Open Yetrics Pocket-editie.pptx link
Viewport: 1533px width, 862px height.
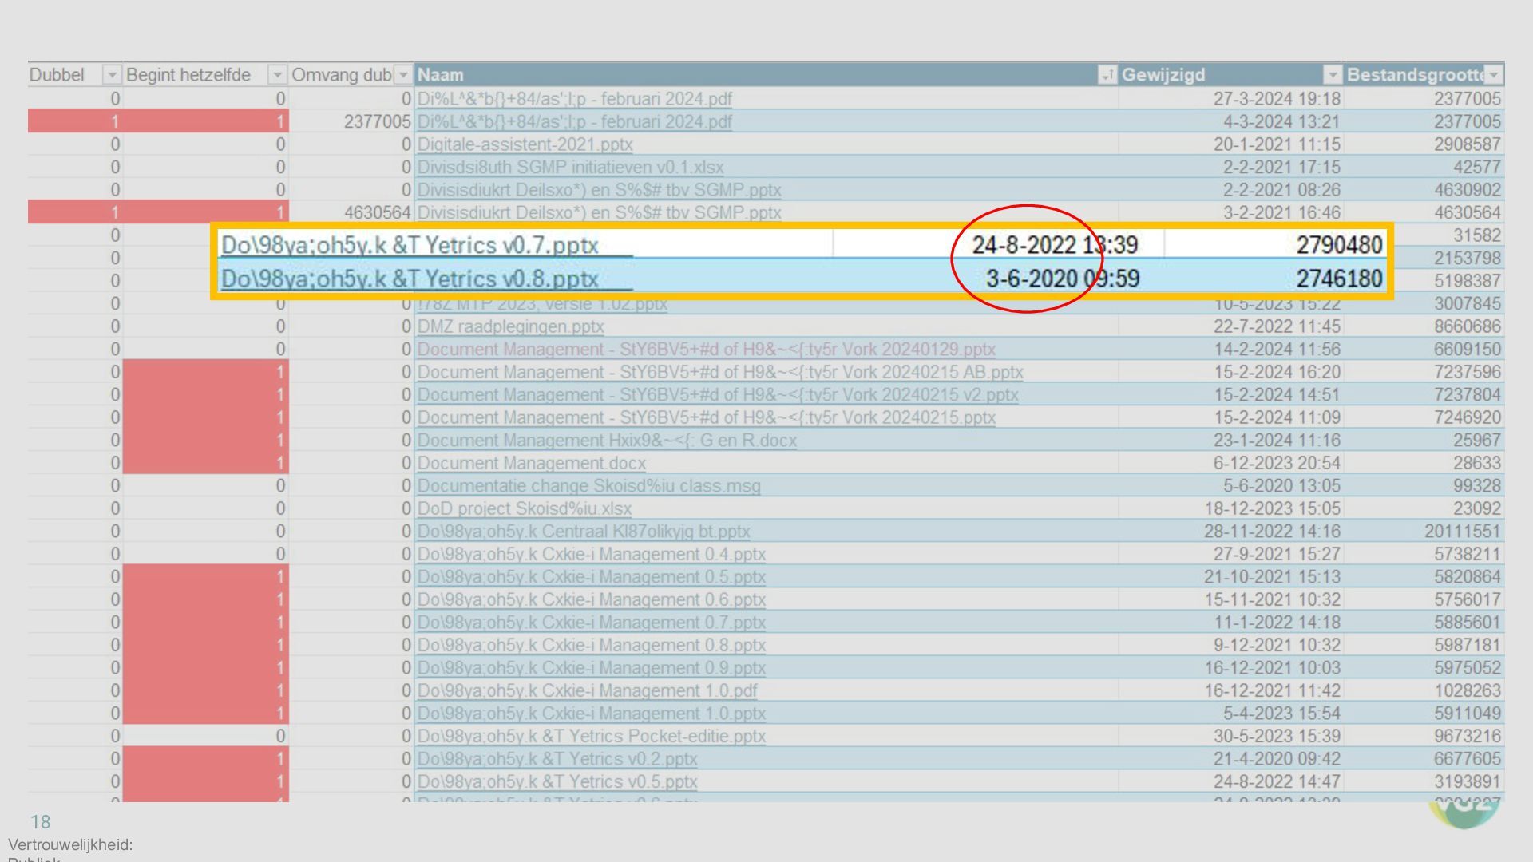(x=591, y=736)
